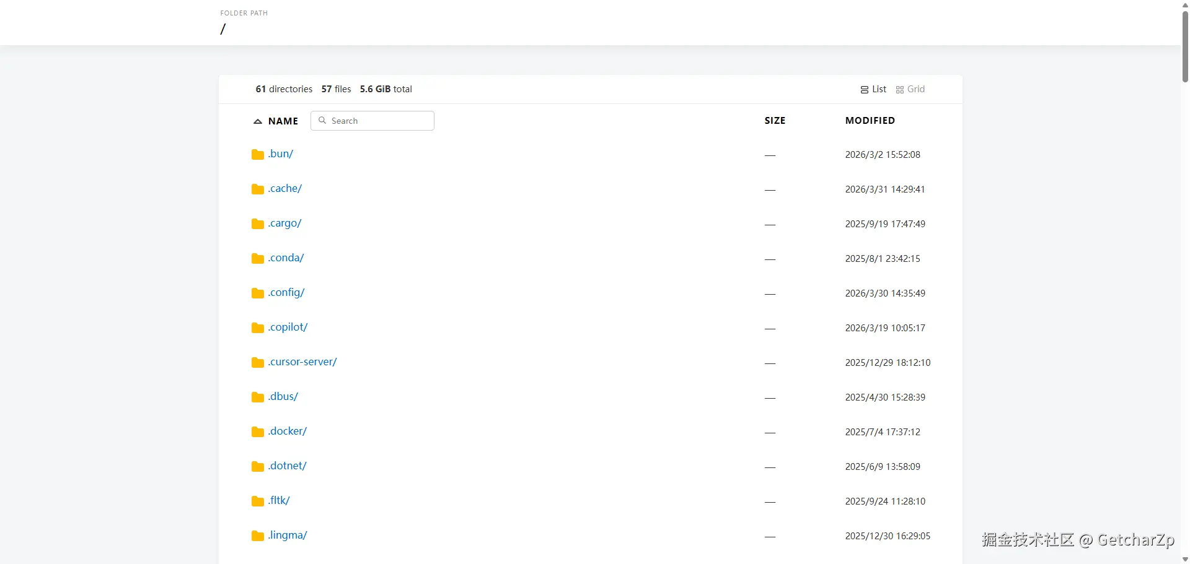1190x564 pixels.
Task: Open the .lingma/ directory link
Action: tap(288, 535)
